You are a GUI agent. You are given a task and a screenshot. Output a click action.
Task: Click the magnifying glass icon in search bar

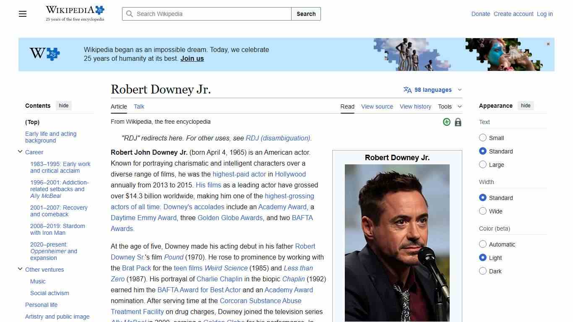coord(130,14)
